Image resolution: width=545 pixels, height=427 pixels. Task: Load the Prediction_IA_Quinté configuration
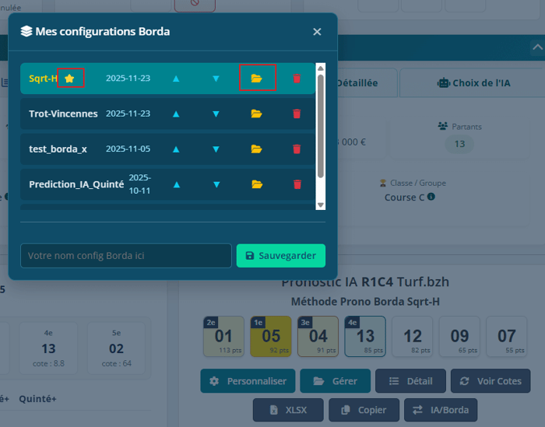[x=257, y=184]
